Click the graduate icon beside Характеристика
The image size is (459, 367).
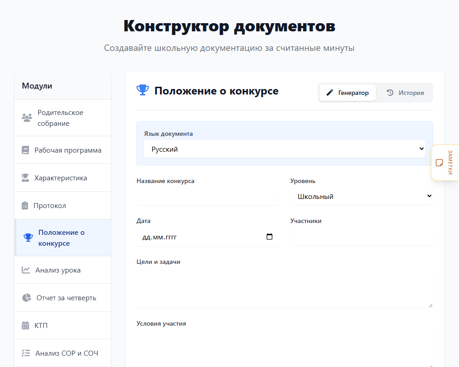click(x=25, y=178)
